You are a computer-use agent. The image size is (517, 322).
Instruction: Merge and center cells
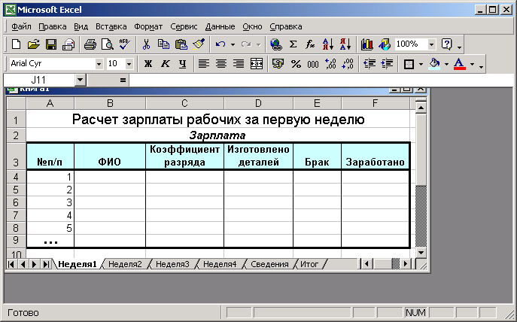(257, 64)
